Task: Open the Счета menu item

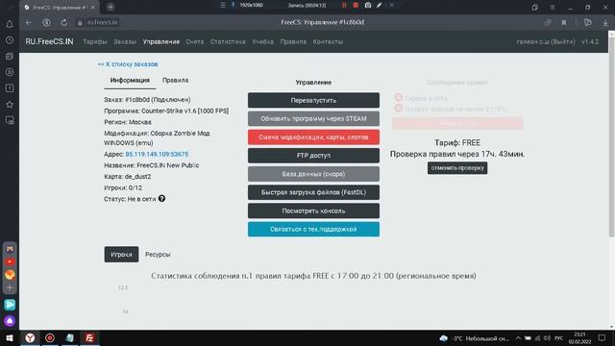Action: (x=195, y=41)
